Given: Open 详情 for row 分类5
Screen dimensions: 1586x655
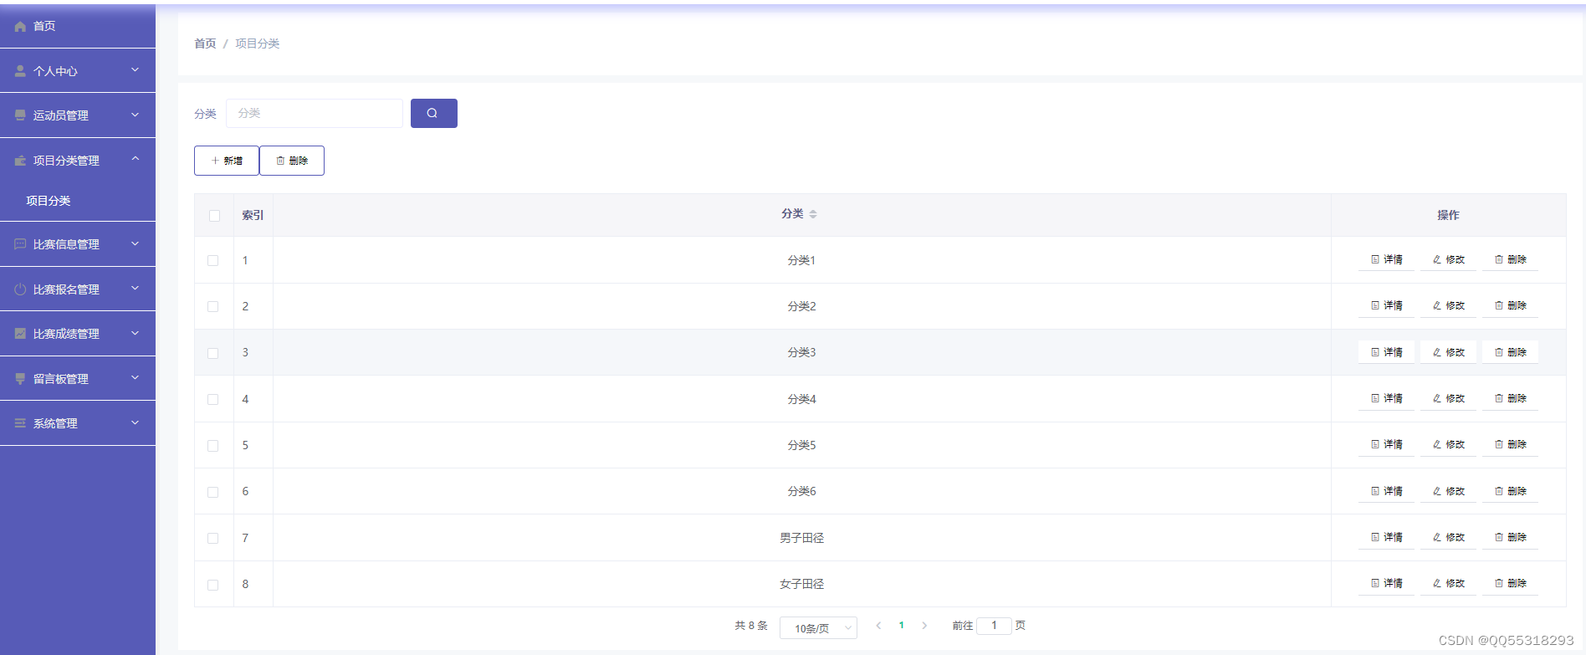Looking at the screenshot, I should coord(1386,444).
